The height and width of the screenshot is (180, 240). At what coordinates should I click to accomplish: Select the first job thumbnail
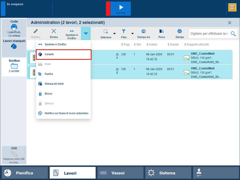(33, 58)
